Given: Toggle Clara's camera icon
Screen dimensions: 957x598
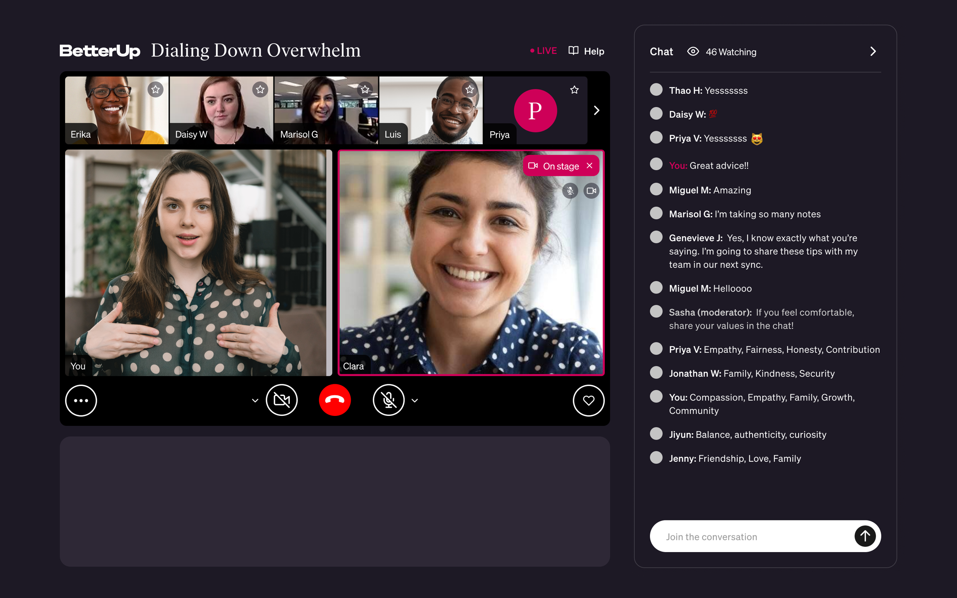Looking at the screenshot, I should pyautogui.click(x=591, y=191).
